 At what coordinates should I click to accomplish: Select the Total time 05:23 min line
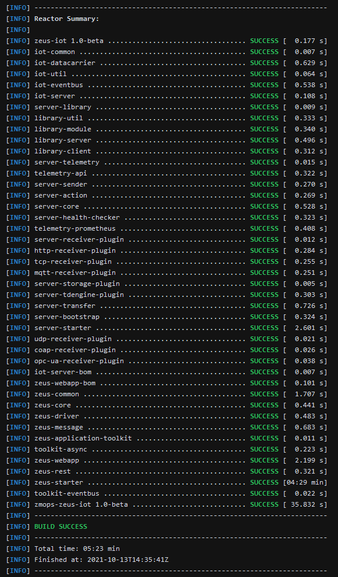point(77,549)
